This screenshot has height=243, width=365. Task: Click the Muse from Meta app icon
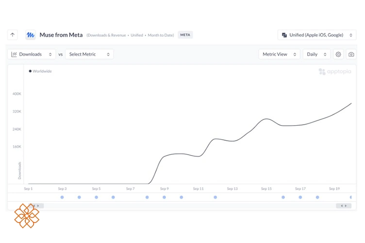coord(31,35)
